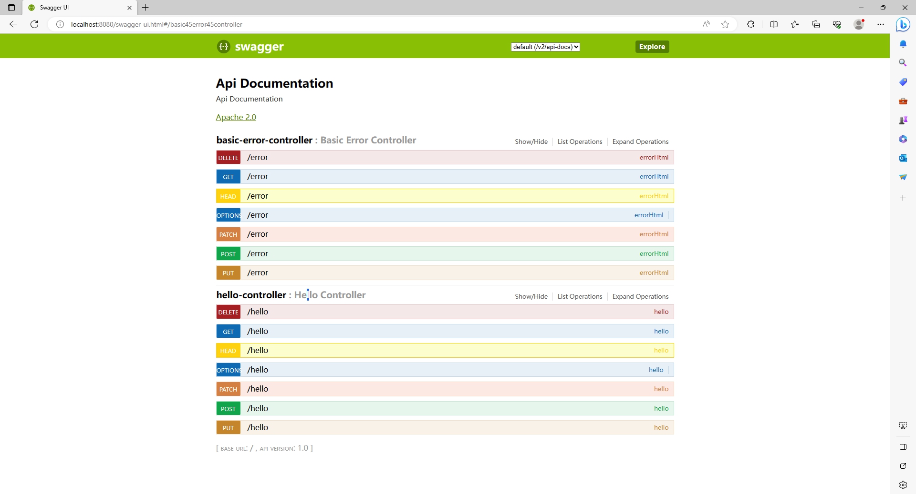
Task: Open sidebar notifications bell icon
Action: pyautogui.click(x=903, y=44)
